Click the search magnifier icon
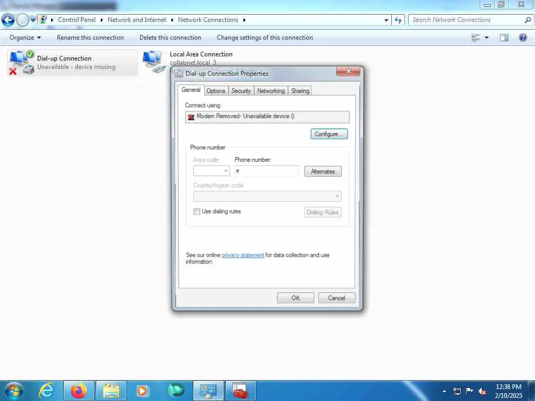The height and width of the screenshot is (401, 535). (528, 20)
